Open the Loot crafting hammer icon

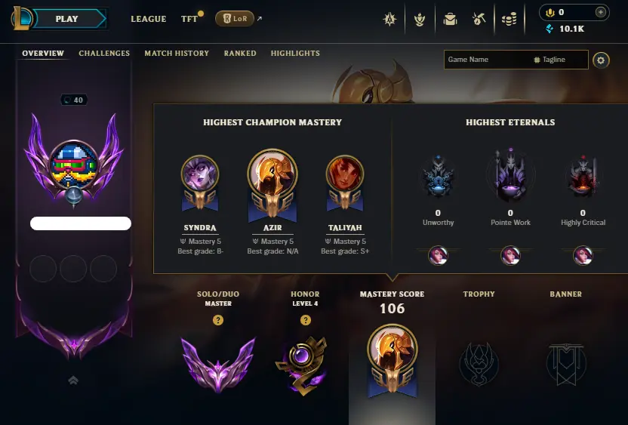pyautogui.click(x=479, y=19)
